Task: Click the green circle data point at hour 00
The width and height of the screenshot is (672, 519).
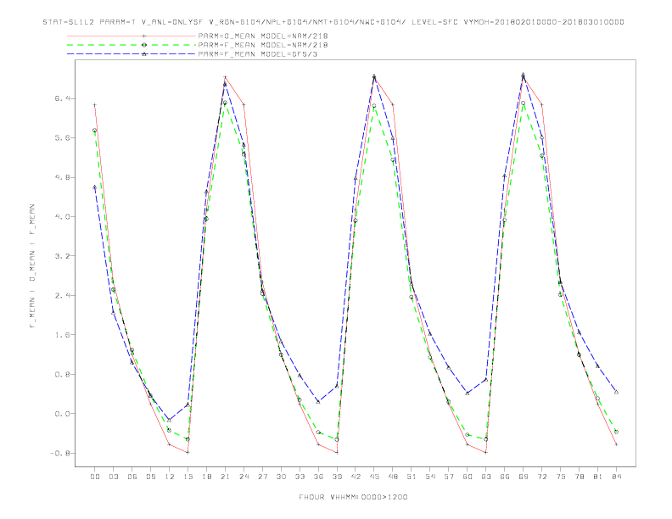Action: click(x=95, y=131)
